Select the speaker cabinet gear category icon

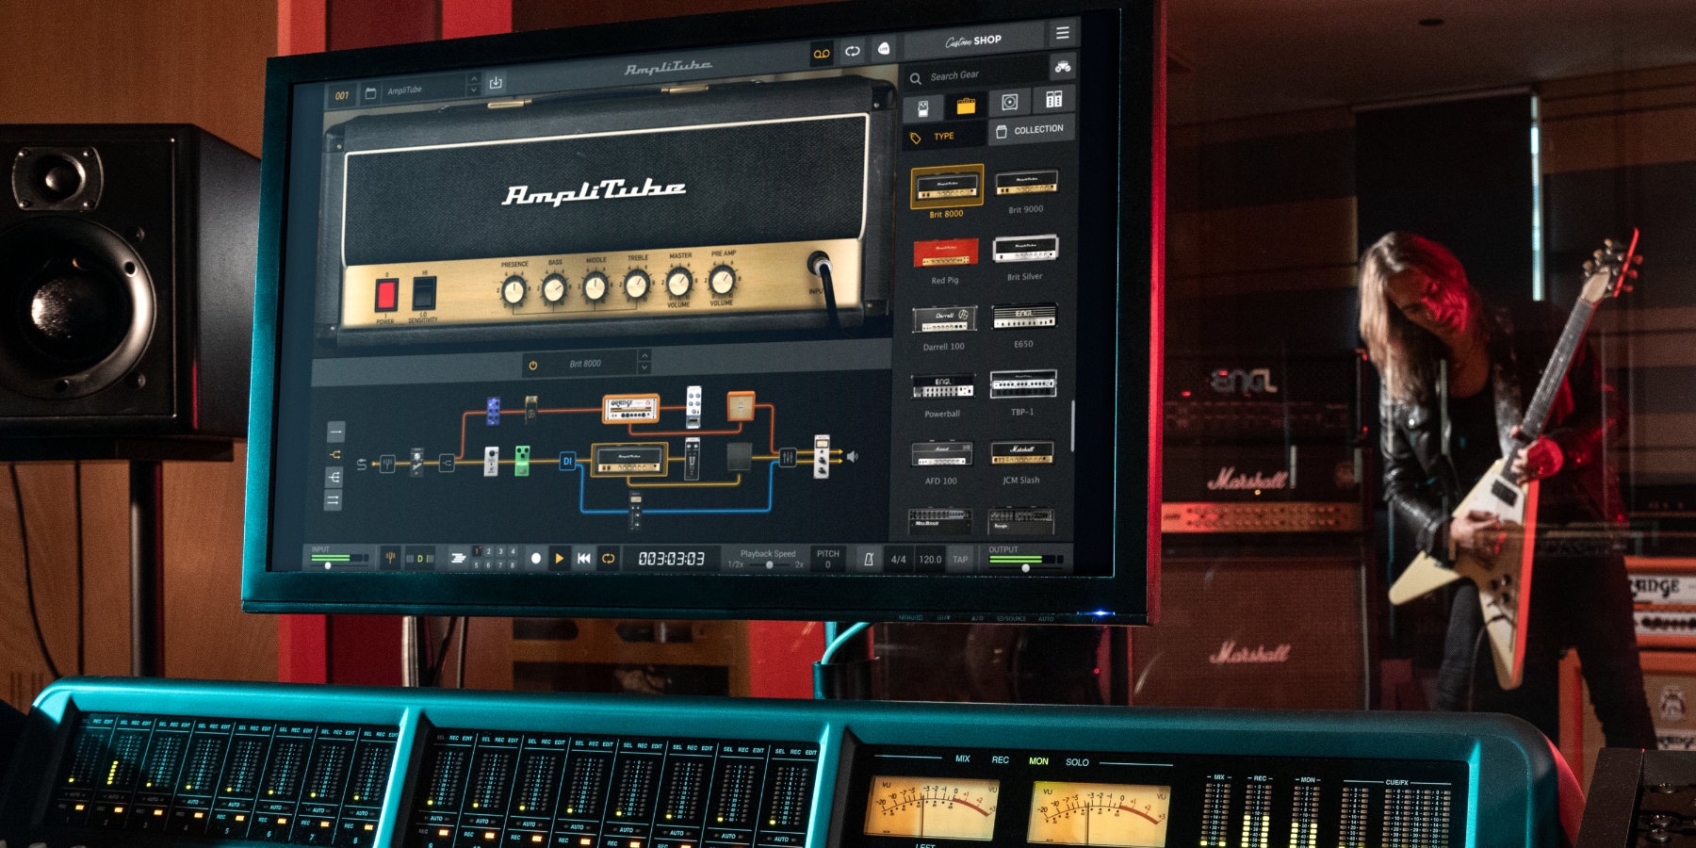tap(1009, 103)
